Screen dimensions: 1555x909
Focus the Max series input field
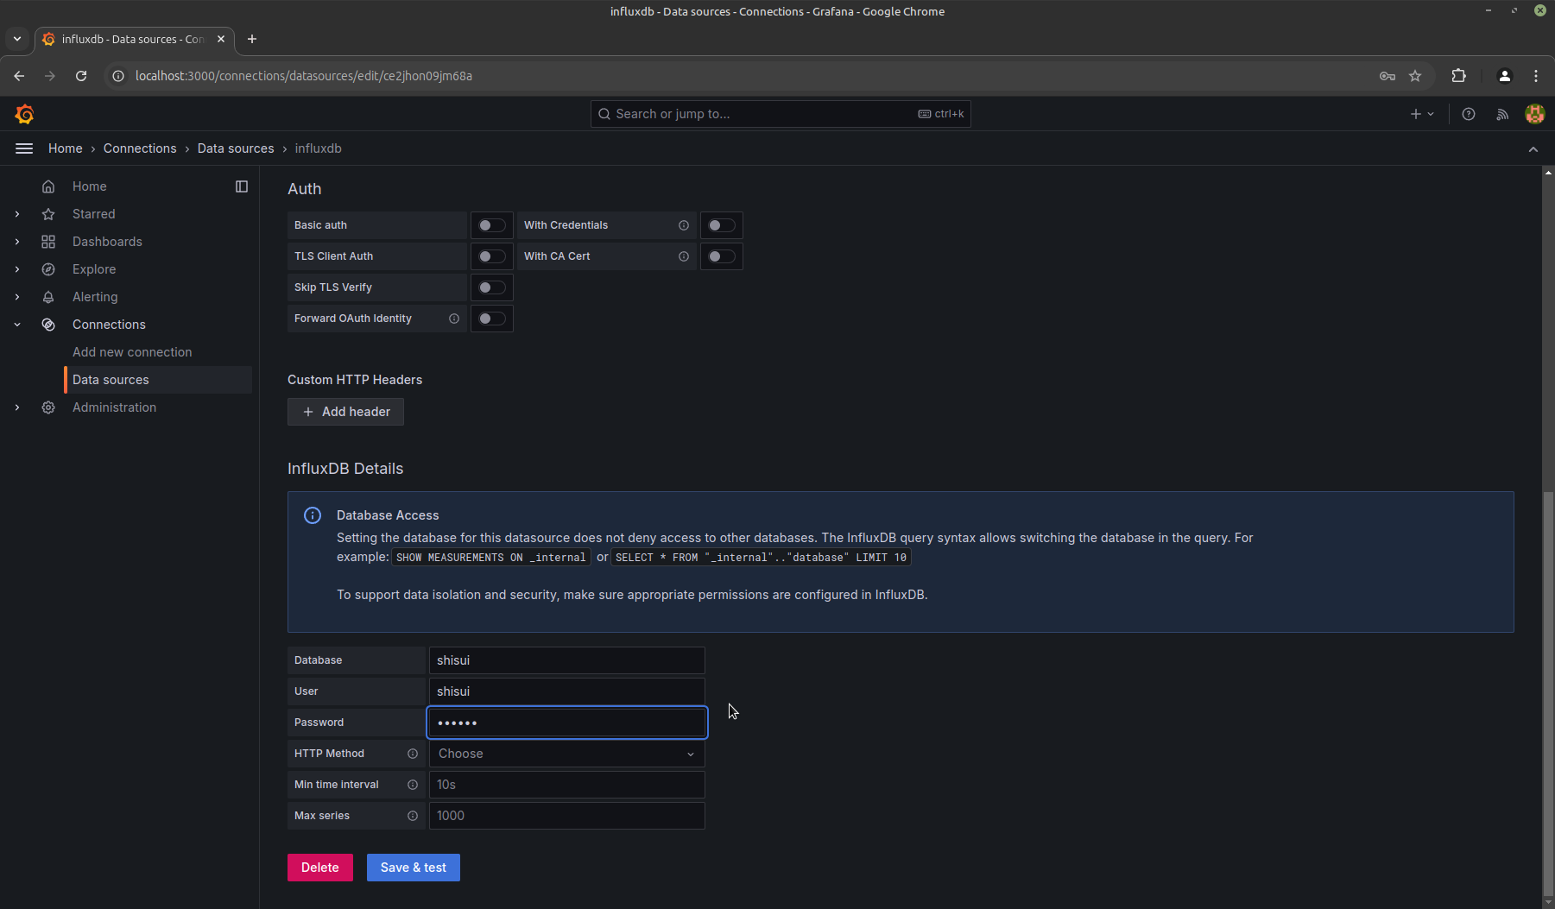click(x=567, y=816)
